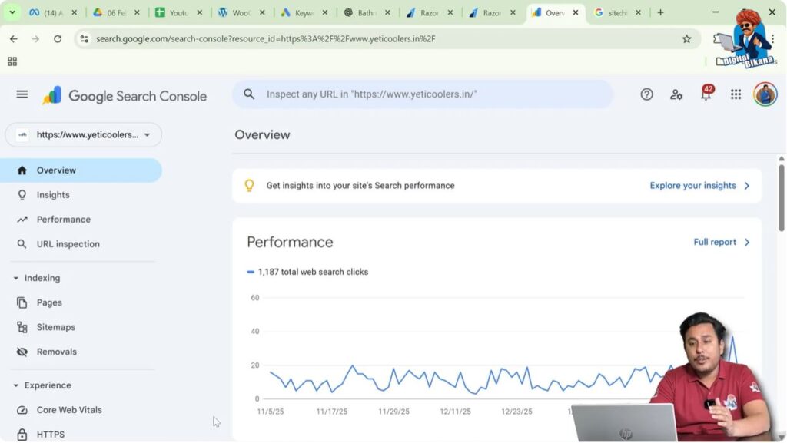Click the Inspect any URL search field

(x=423, y=94)
